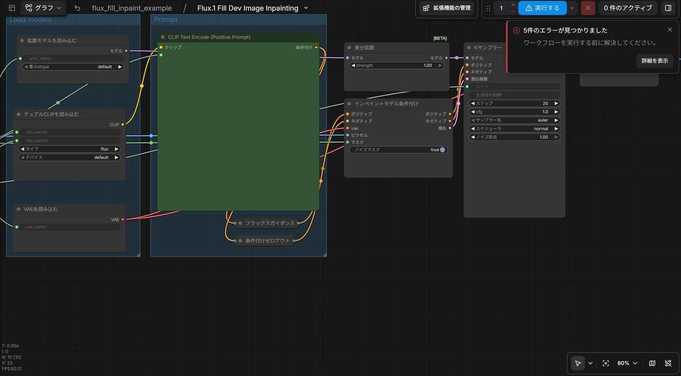Screen dimensions: 681x376
Task: Click 拡張機能の管理 button
Action: coord(447,8)
